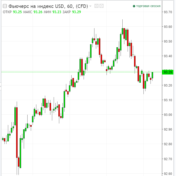
Task: Click the 93.00 price axis label
Action: [x=168, y=115]
